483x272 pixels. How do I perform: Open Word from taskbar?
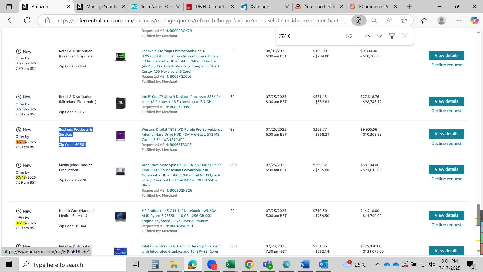[x=305, y=264]
